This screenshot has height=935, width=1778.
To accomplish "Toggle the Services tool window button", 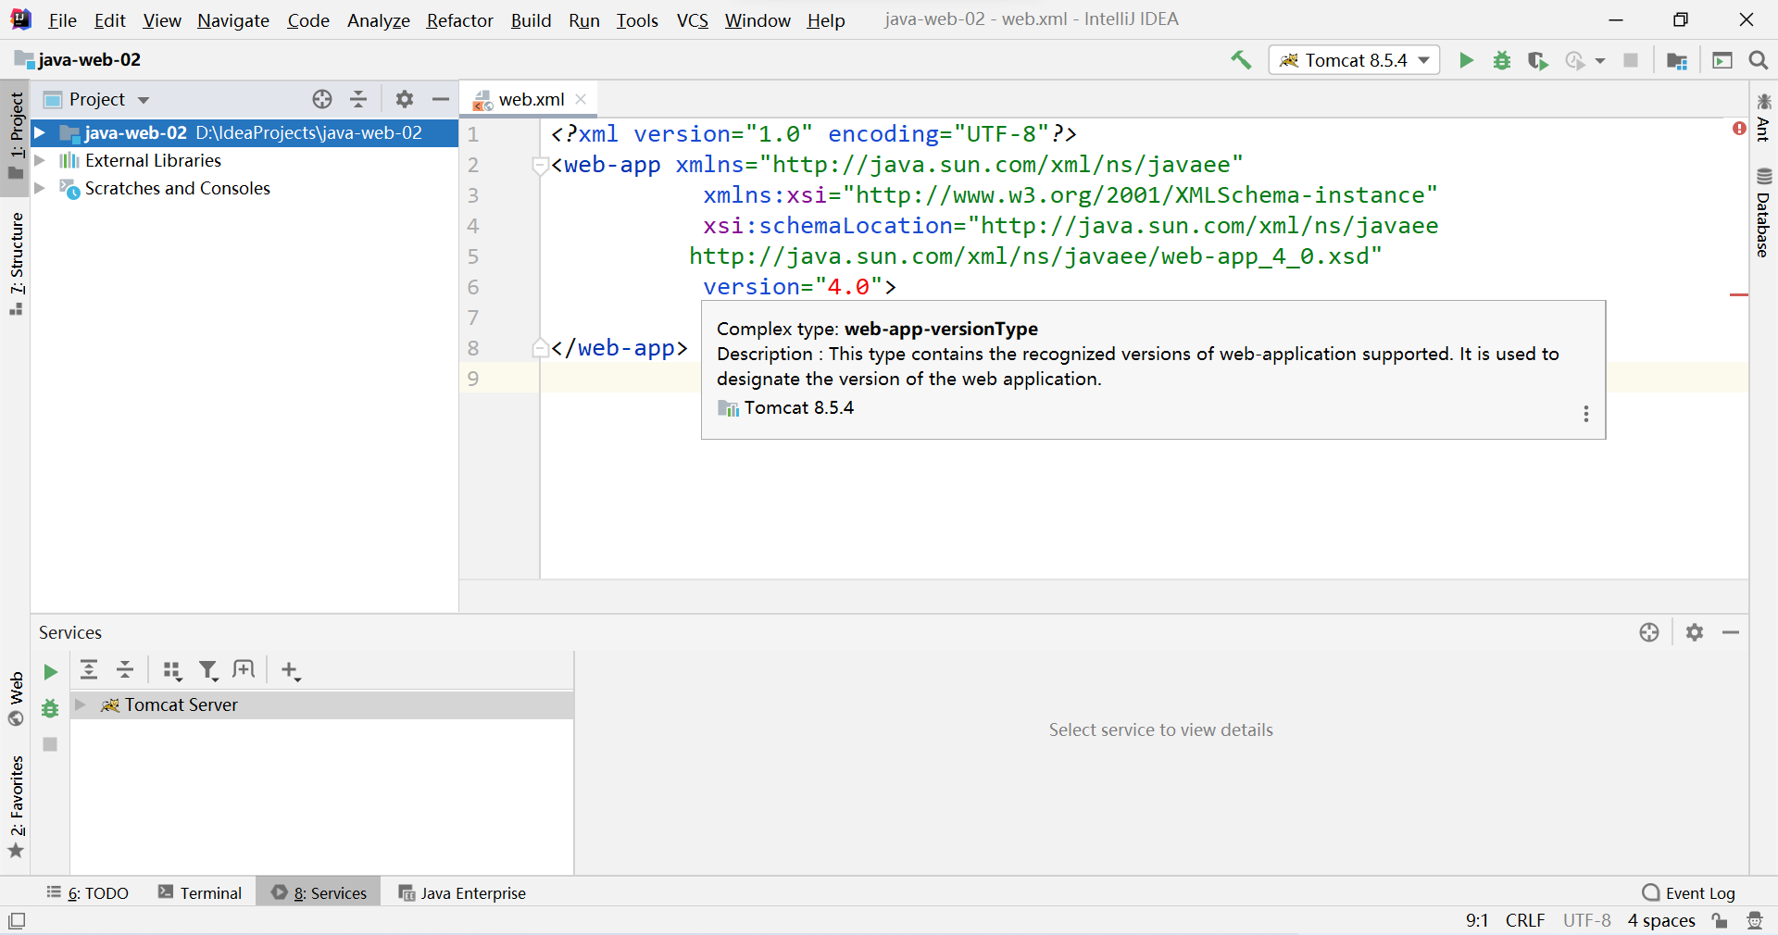I will (319, 892).
